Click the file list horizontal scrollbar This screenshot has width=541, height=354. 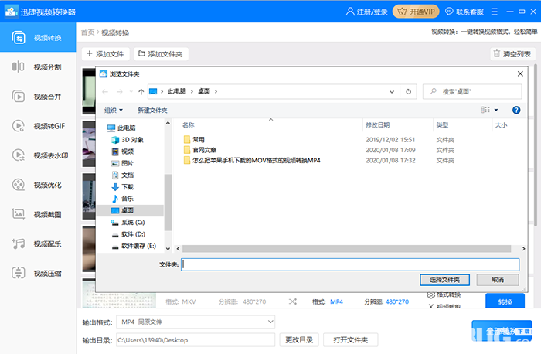(346, 248)
